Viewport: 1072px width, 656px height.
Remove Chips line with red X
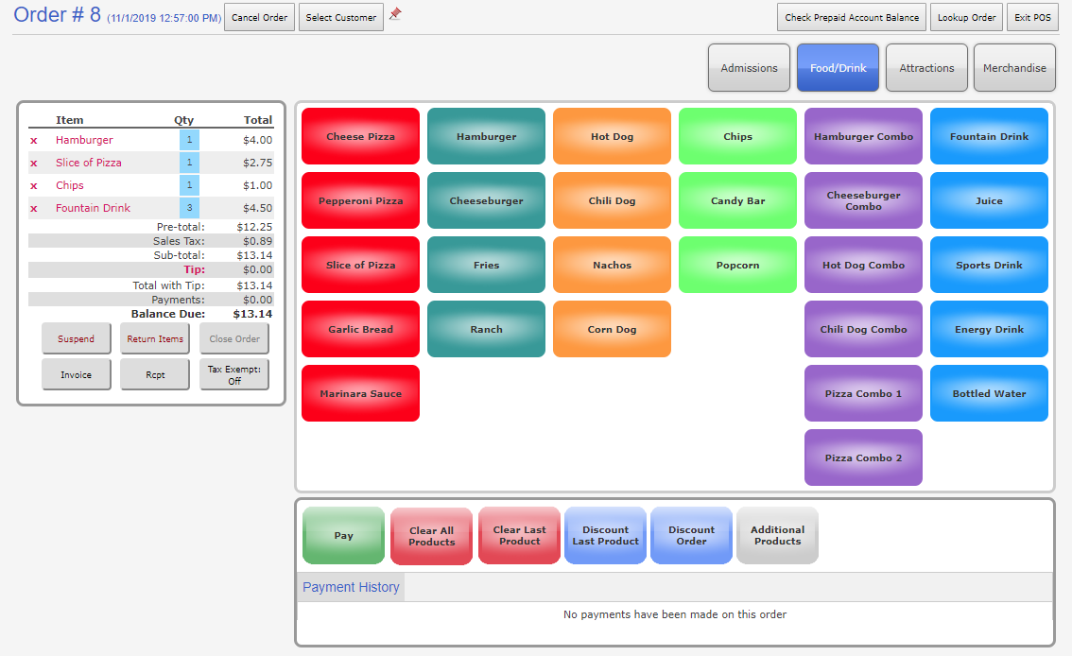tap(34, 186)
